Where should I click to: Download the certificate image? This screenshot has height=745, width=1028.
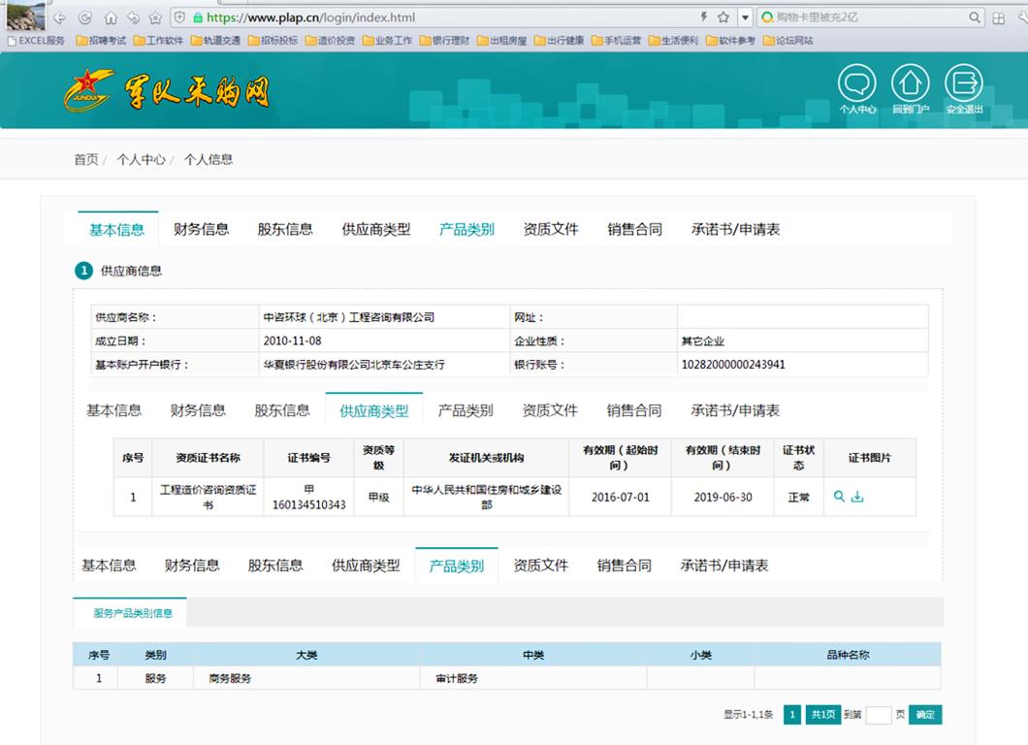click(x=857, y=497)
